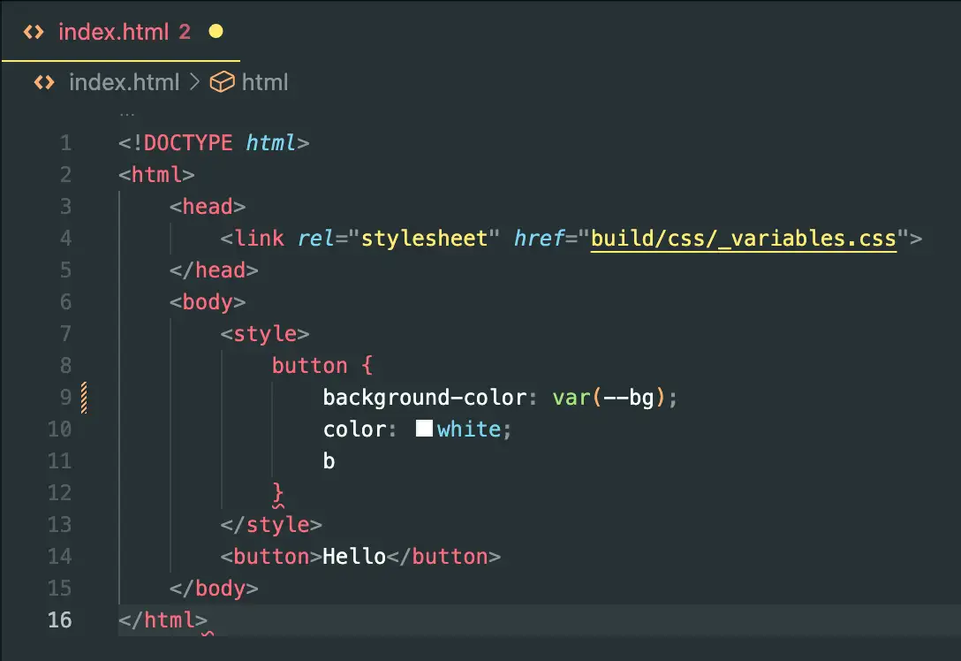This screenshot has width=961, height=661.
Task: Open the white color swatch picker
Action: pos(424,429)
